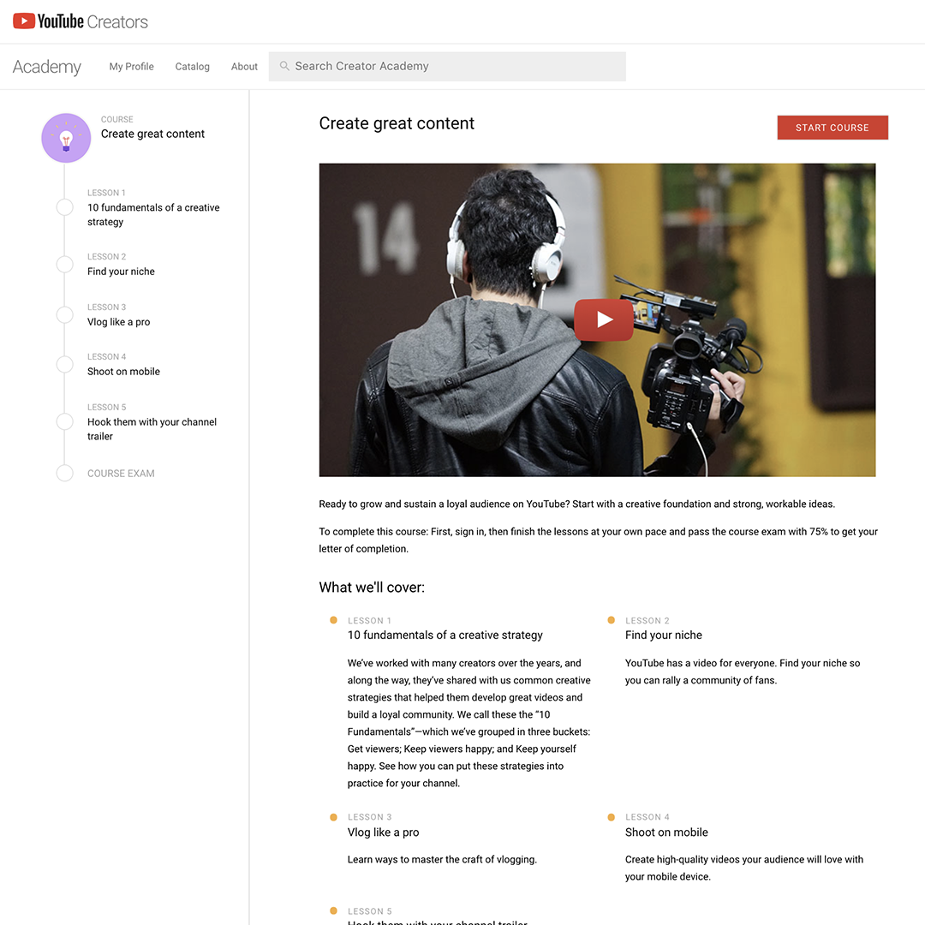Play the course intro video
Image resolution: width=925 pixels, height=925 pixels.
pos(604,319)
